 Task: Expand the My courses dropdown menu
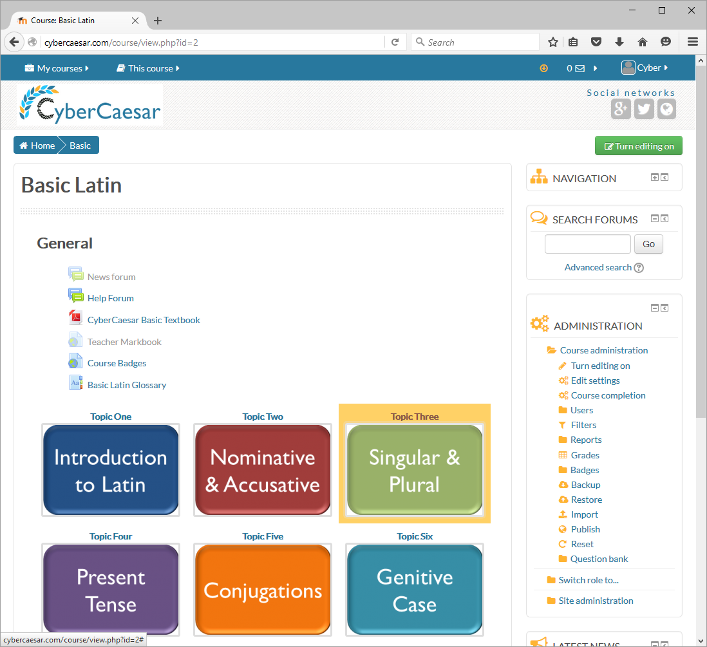(x=57, y=68)
